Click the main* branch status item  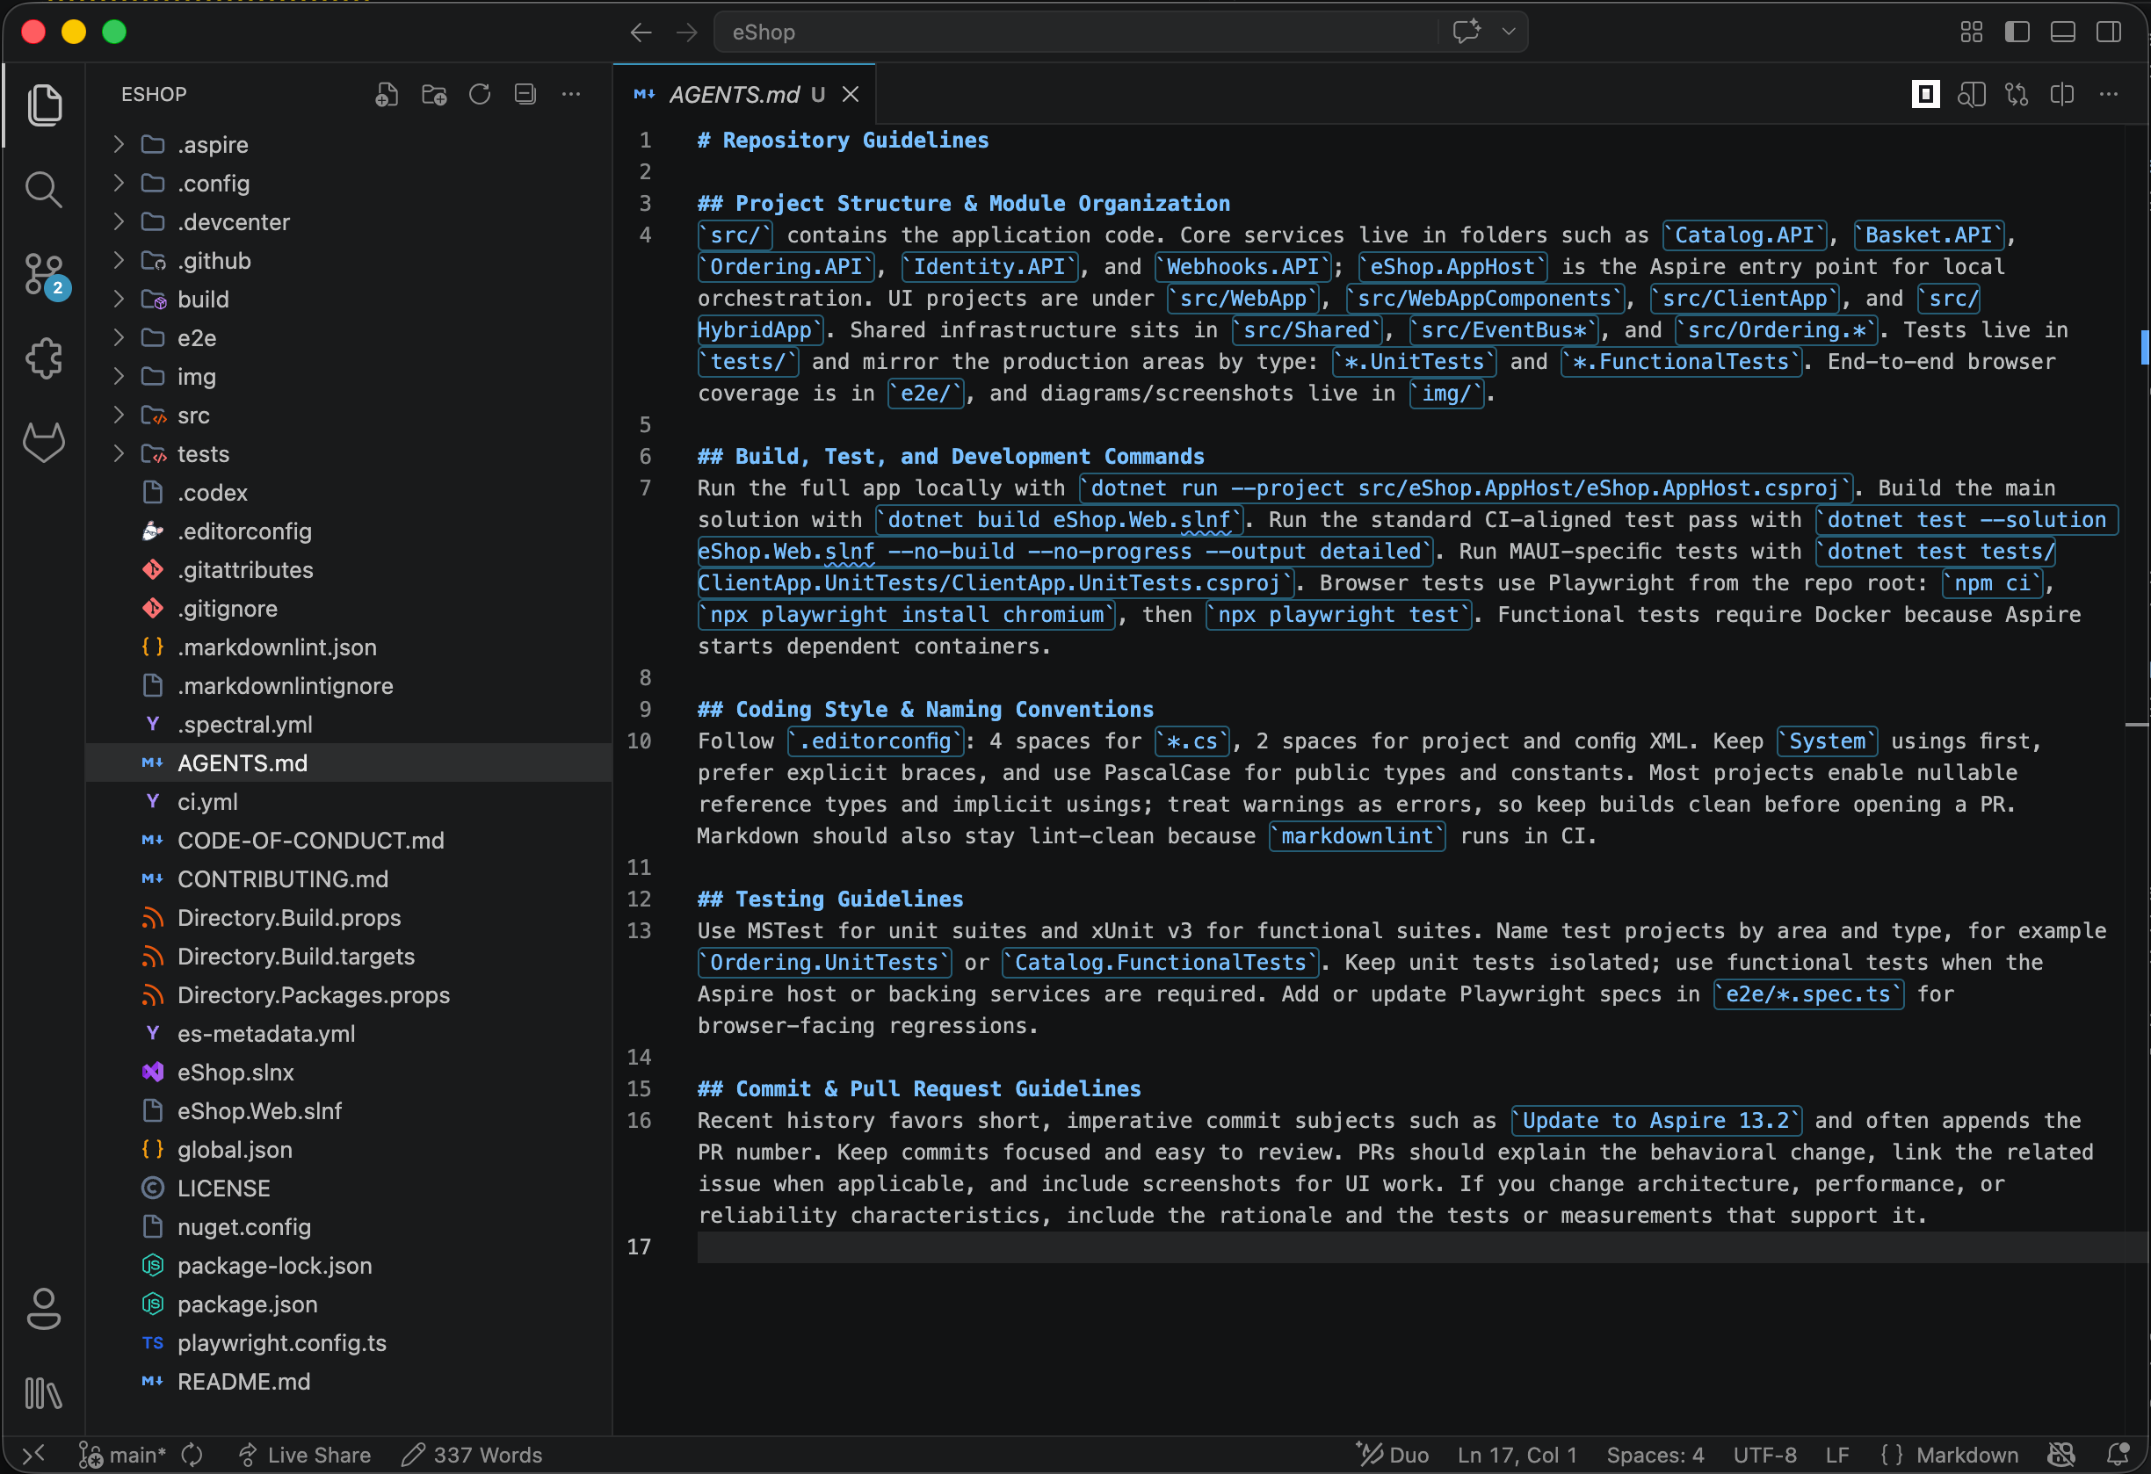(122, 1455)
